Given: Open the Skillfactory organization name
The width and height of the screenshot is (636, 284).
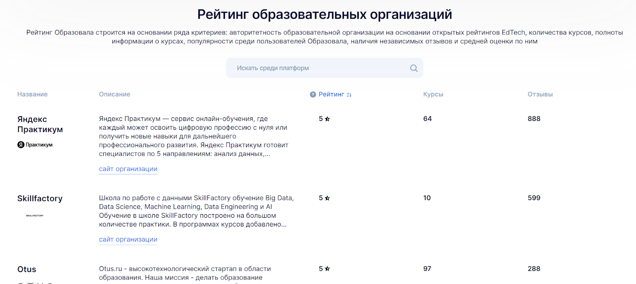Looking at the screenshot, I should click(40, 198).
